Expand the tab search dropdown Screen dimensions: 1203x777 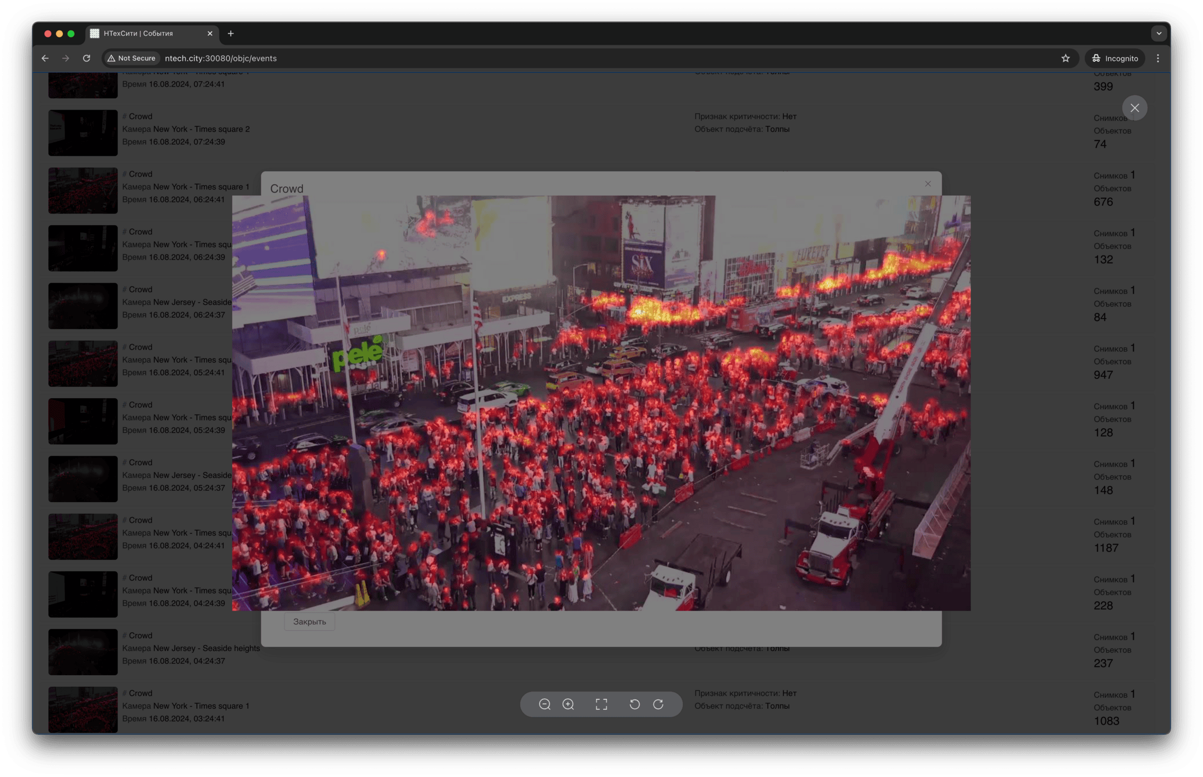(1159, 34)
